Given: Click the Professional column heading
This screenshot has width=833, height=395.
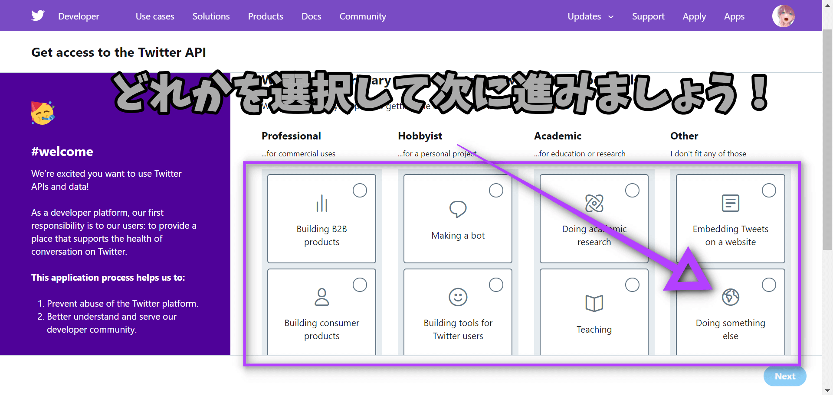Looking at the screenshot, I should click(291, 136).
